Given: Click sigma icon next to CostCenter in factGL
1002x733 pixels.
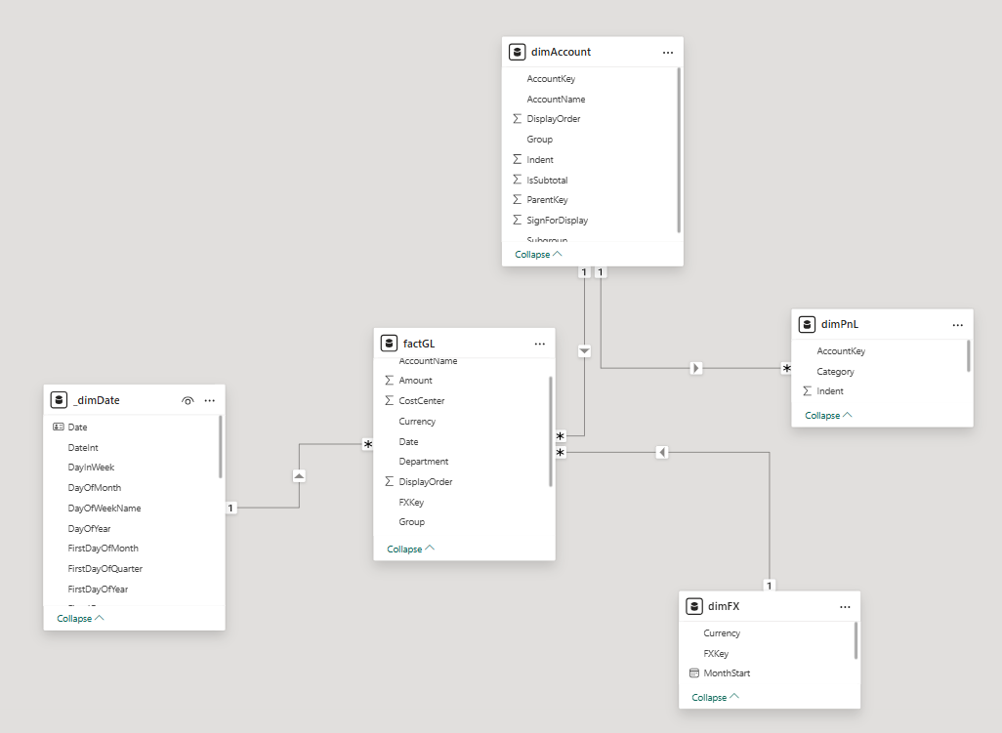Looking at the screenshot, I should [389, 400].
